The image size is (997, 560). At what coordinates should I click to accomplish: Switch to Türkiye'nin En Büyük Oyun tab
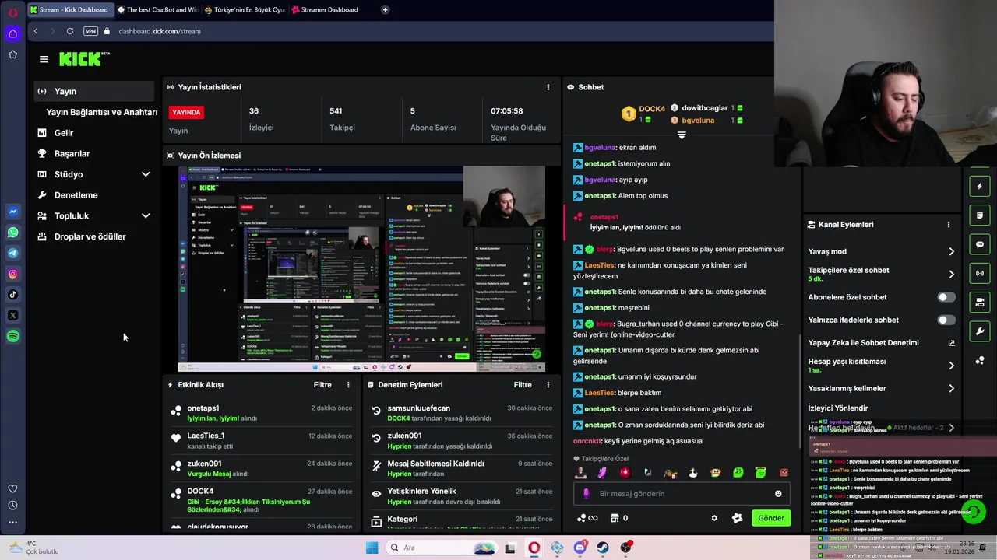[244, 10]
